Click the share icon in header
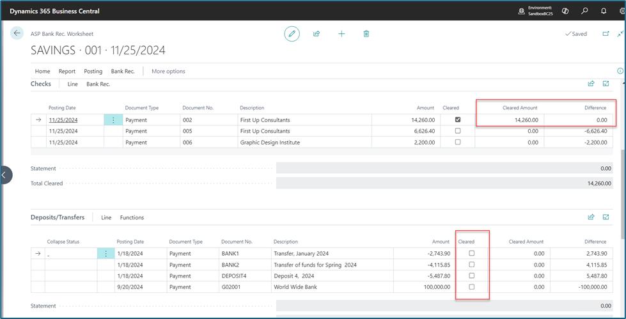The height and width of the screenshot is (319, 626). pyautogui.click(x=317, y=34)
